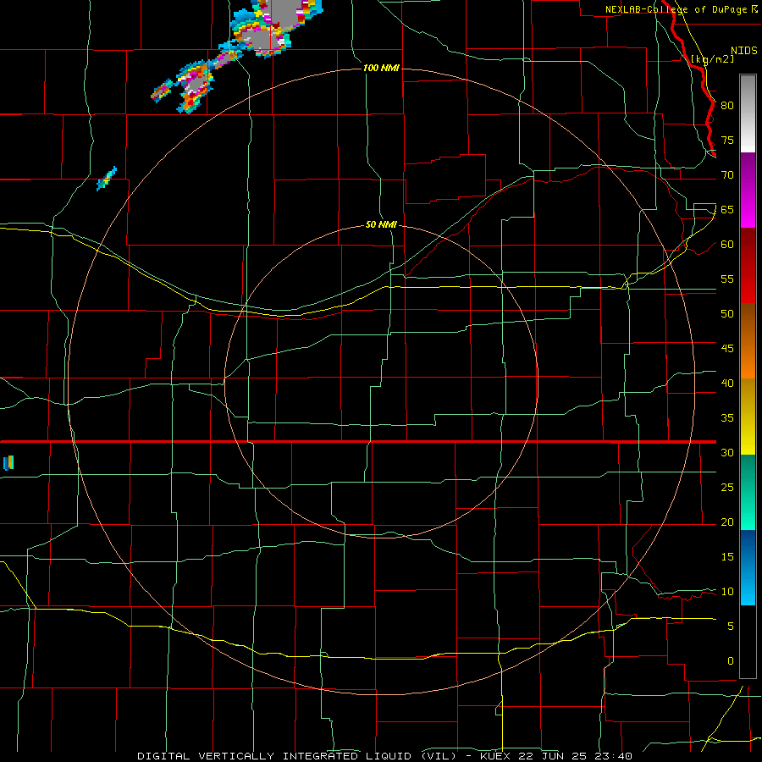Click the small cyan echo at the image's left edge
This screenshot has height=762, width=762.
[8, 462]
